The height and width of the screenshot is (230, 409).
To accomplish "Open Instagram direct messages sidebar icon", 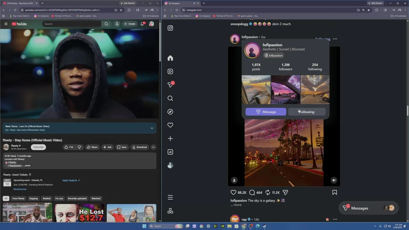I will click(x=171, y=85).
